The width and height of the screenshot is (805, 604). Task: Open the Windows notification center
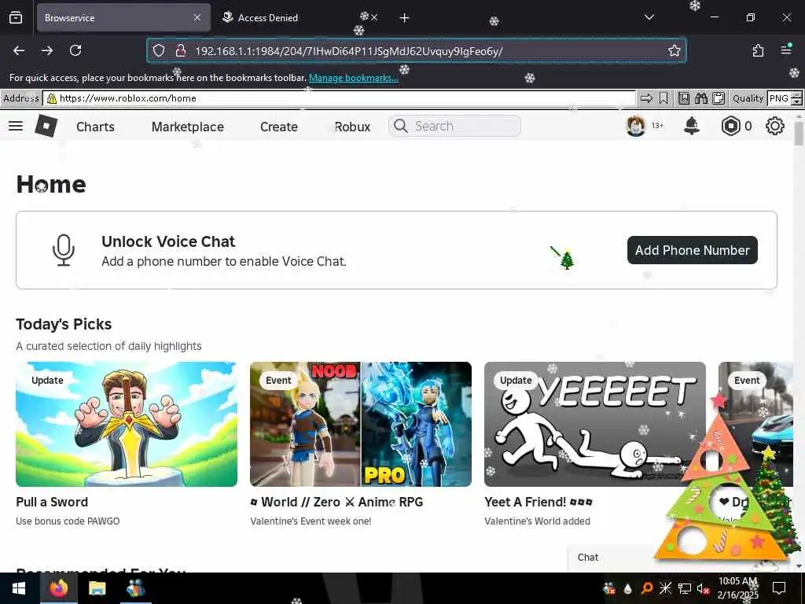click(779, 588)
